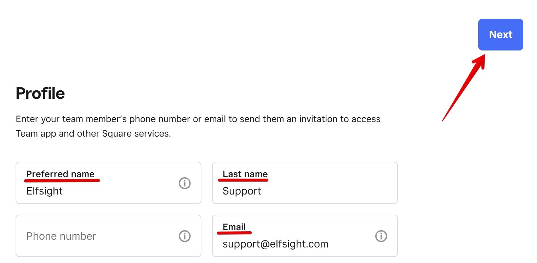537x263 pixels.
Task: Show the Phone number info icon details
Action: coord(185,236)
